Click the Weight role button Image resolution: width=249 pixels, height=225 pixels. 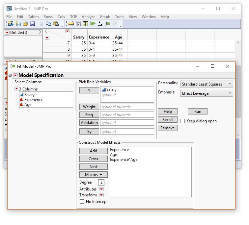click(x=89, y=107)
